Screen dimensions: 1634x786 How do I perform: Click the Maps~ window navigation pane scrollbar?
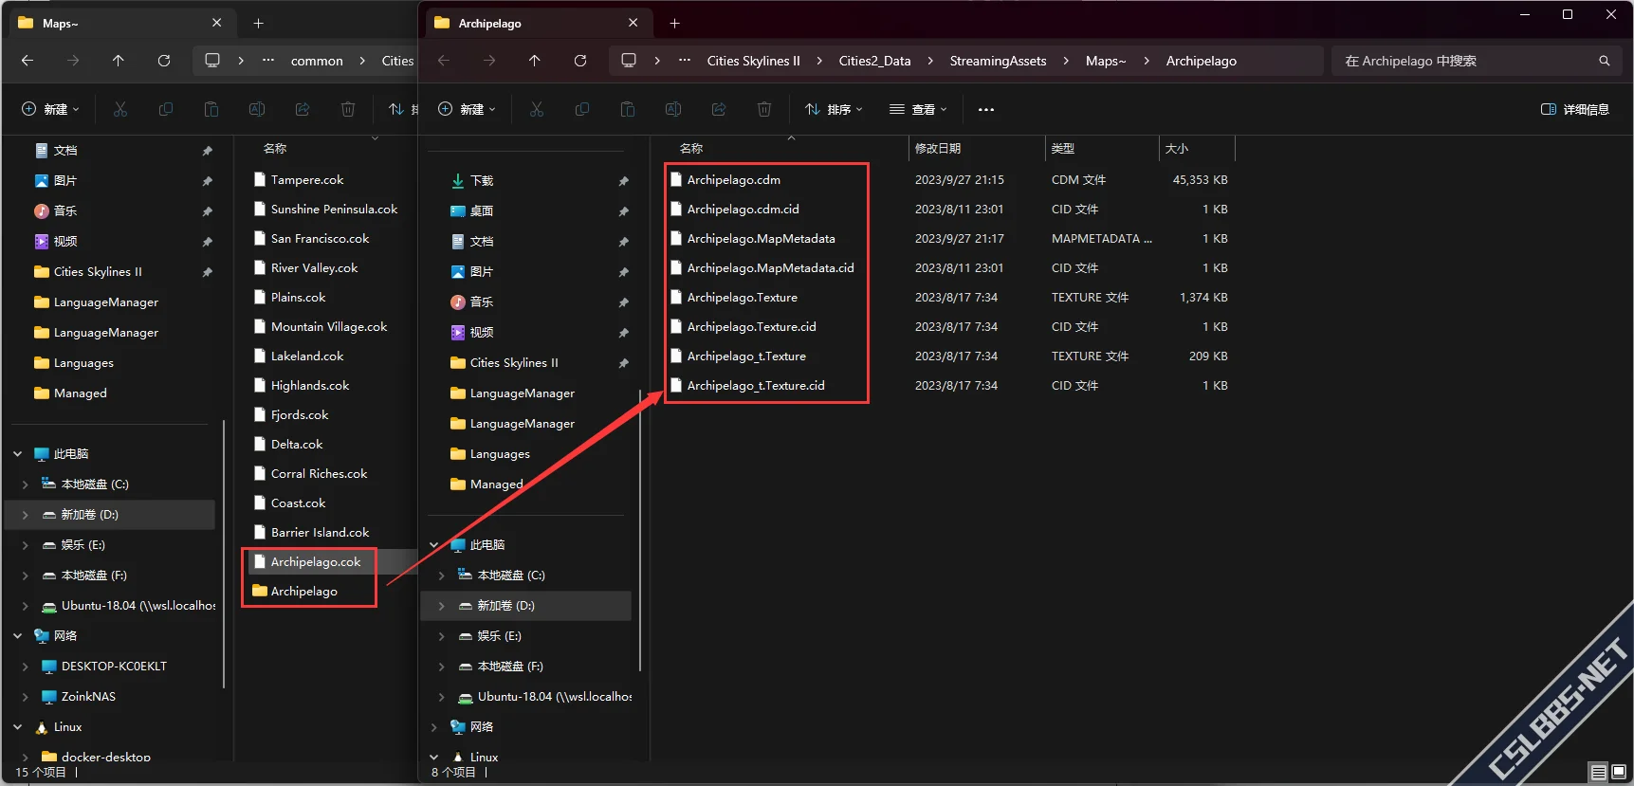224,554
